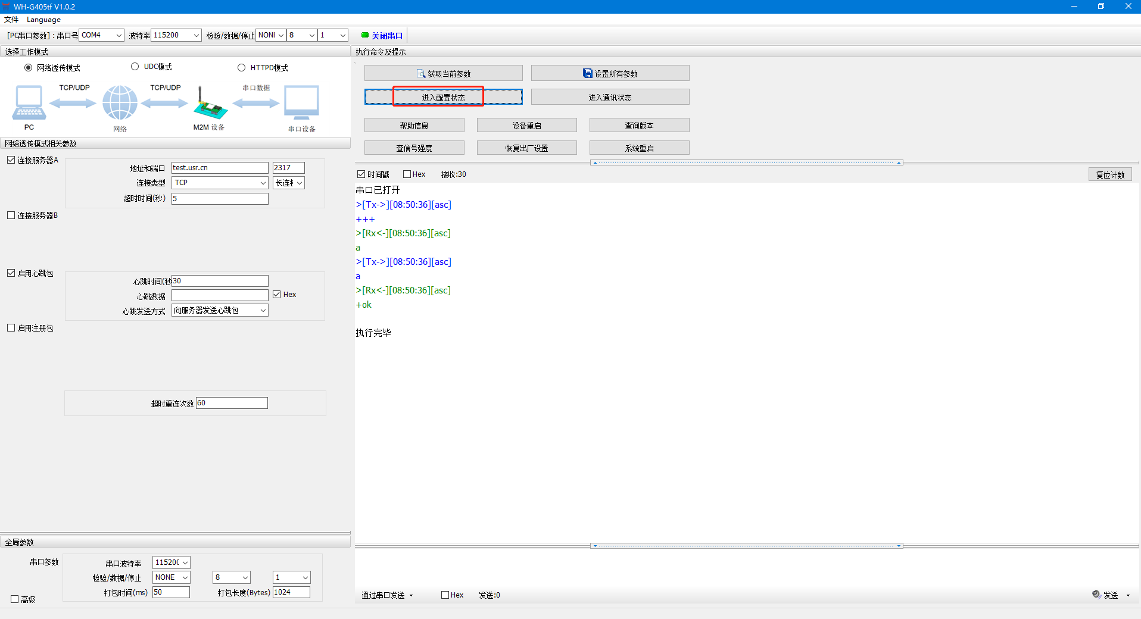Select the HTTPD模式 radio button
Image resolution: width=1141 pixels, height=619 pixels.
[242, 68]
